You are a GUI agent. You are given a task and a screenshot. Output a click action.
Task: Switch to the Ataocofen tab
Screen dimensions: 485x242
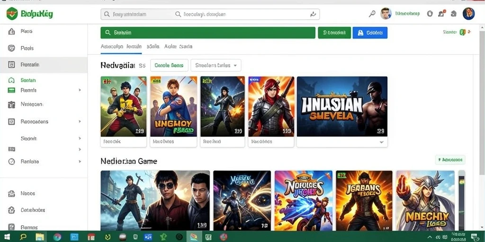click(x=112, y=47)
